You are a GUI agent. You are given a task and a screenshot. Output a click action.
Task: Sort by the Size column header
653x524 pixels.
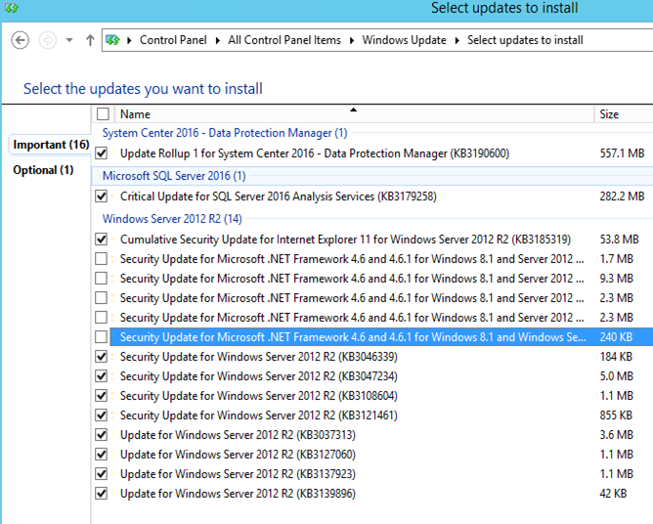point(624,114)
